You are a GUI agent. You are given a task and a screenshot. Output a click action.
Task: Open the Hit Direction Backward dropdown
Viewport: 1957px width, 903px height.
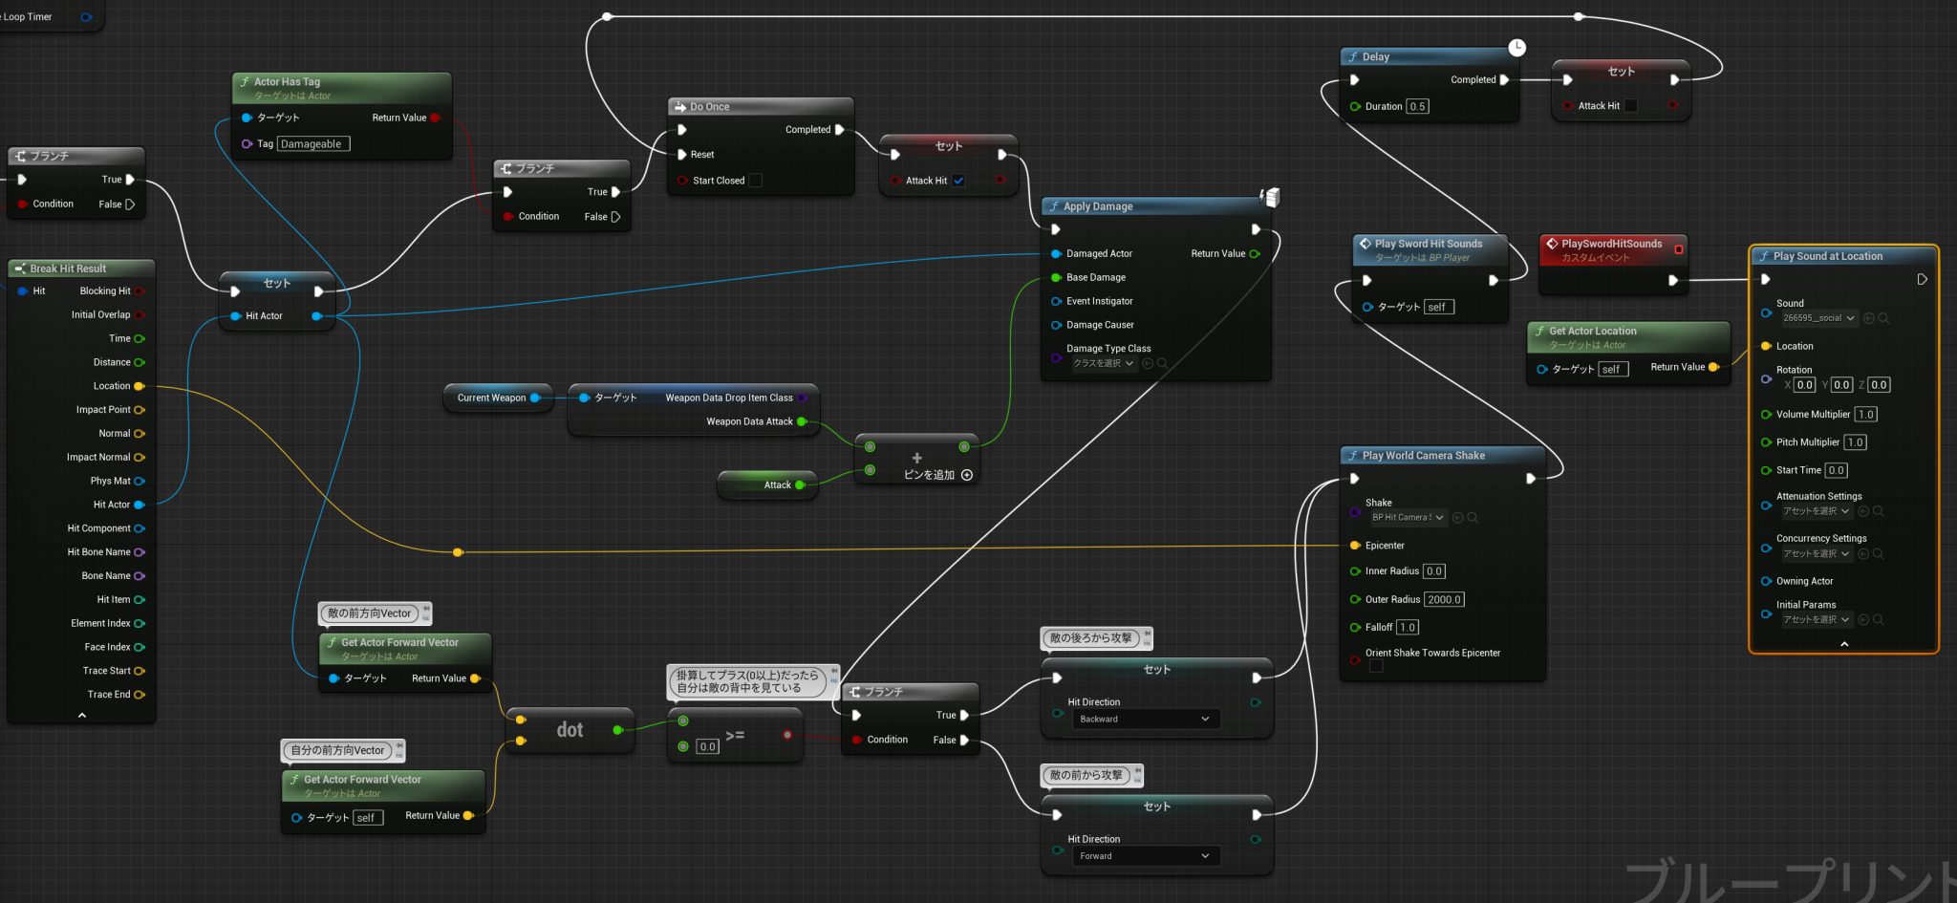tap(1144, 720)
